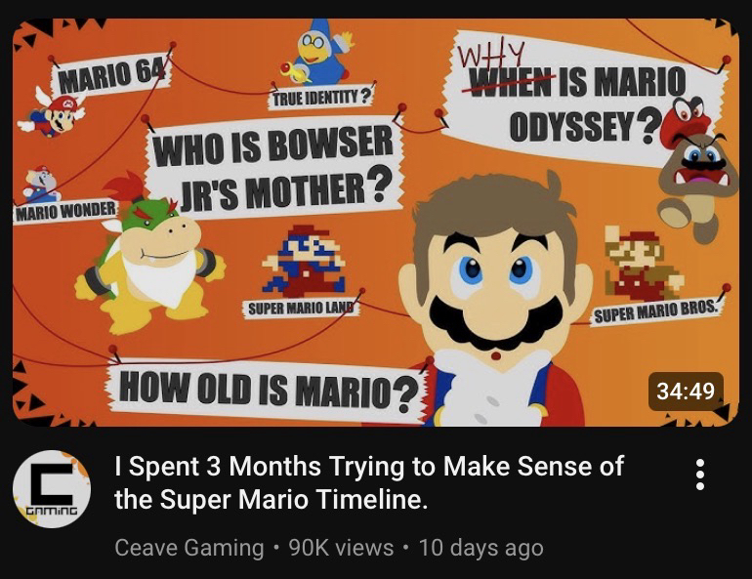This screenshot has height=579, width=752.
Task: Click the '10 days ago' upload date
Action: (x=480, y=547)
